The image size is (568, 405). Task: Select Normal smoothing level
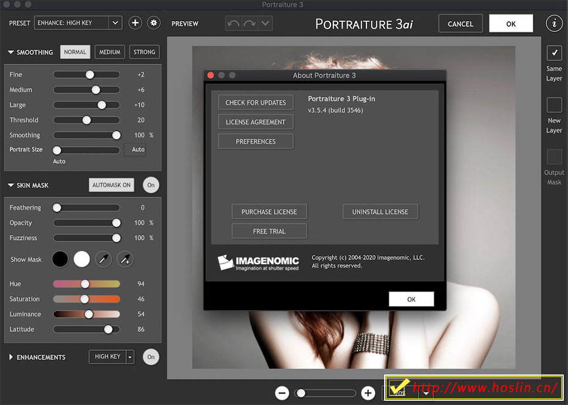pyautogui.click(x=75, y=52)
